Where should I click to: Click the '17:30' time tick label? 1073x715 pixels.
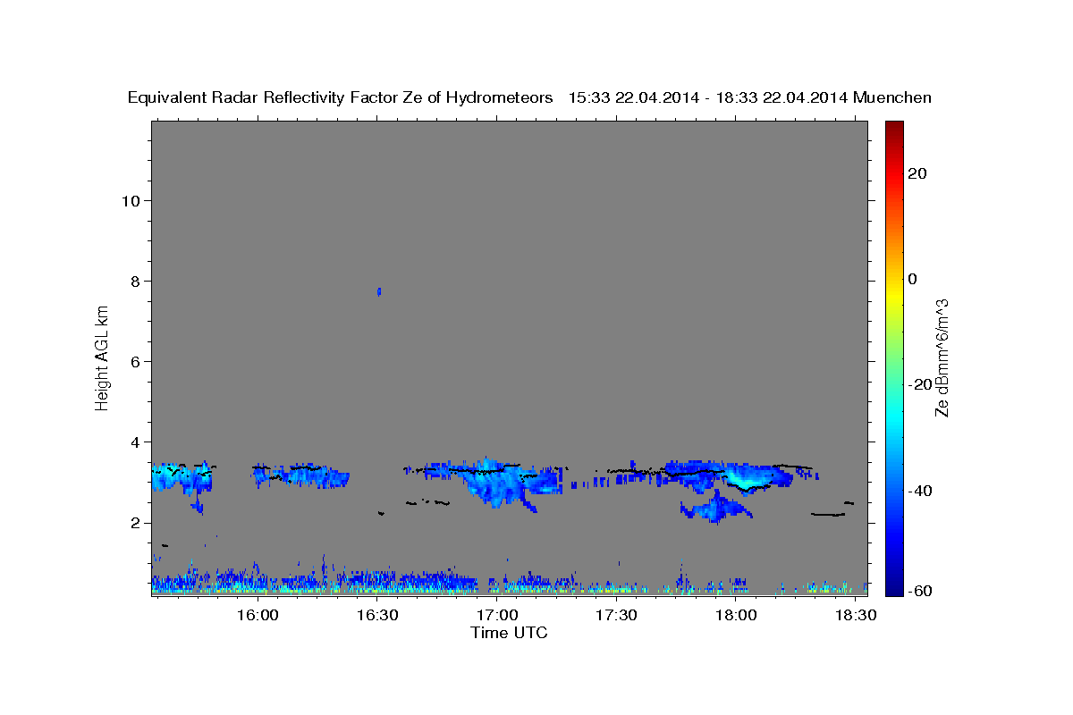(616, 616)
